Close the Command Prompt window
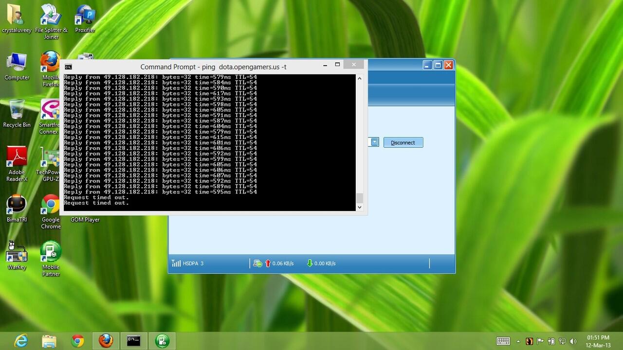 tap(354, 65)
